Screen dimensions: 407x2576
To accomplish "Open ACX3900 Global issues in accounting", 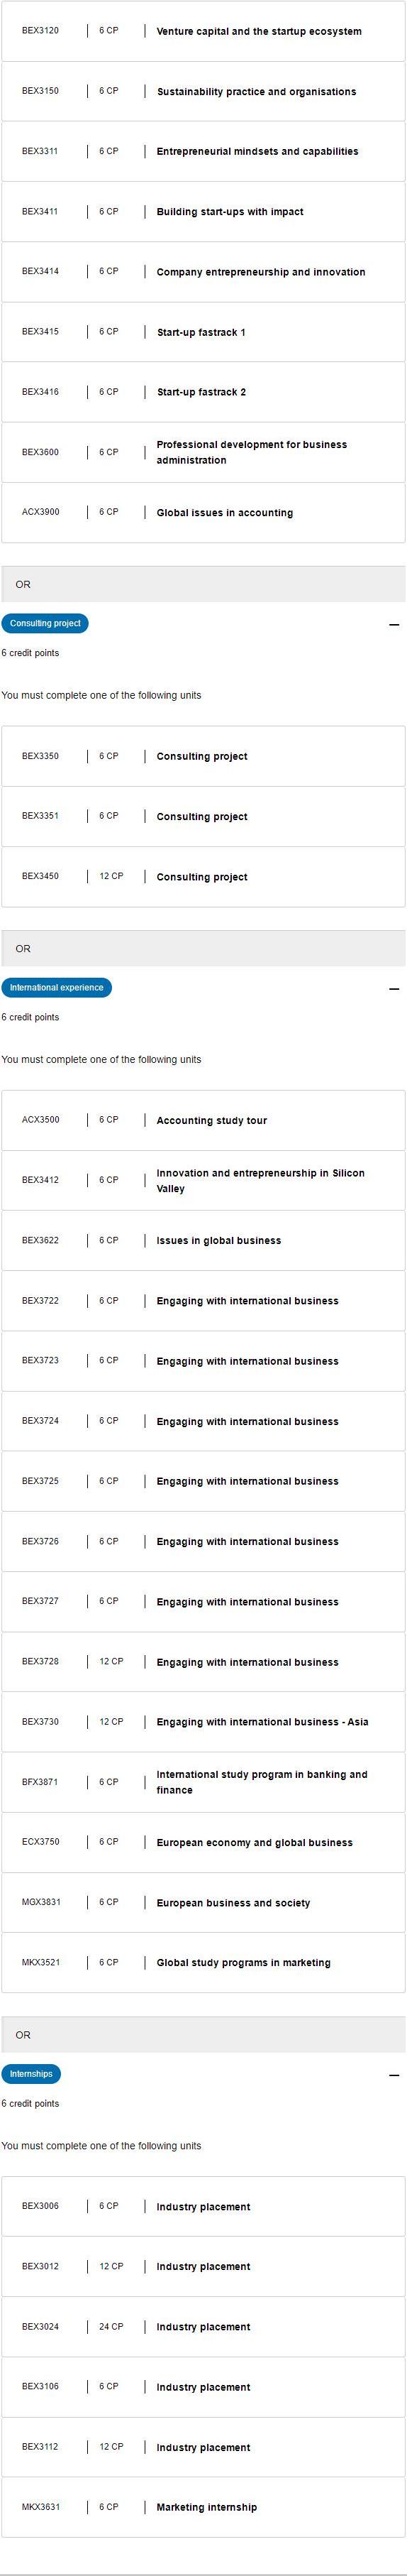I will coord(203,512).
